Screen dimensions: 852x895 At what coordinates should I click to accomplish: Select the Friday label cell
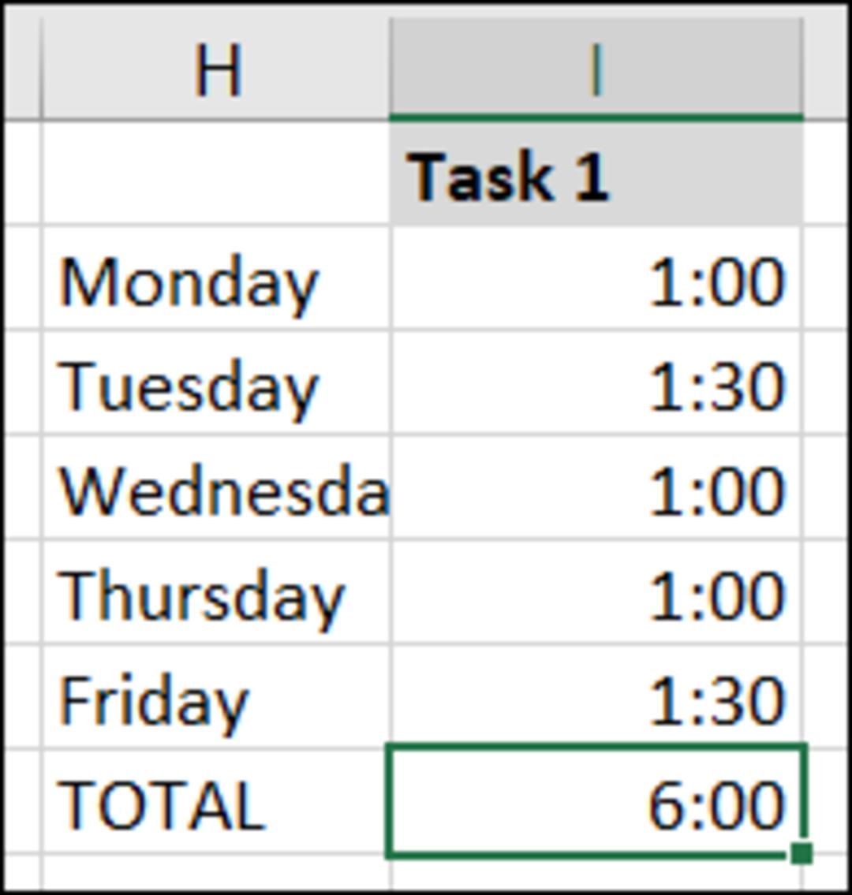click(x=216, y=696)
